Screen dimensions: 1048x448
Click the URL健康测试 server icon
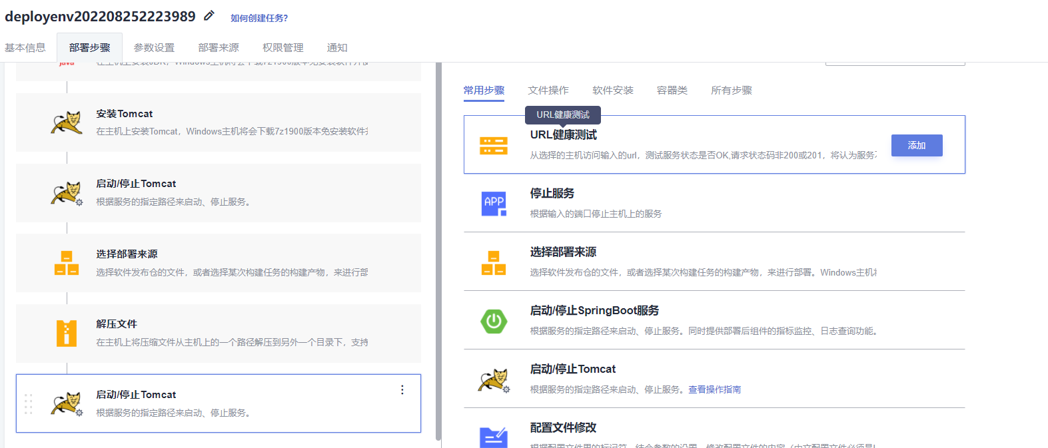[x=494, y=145]
